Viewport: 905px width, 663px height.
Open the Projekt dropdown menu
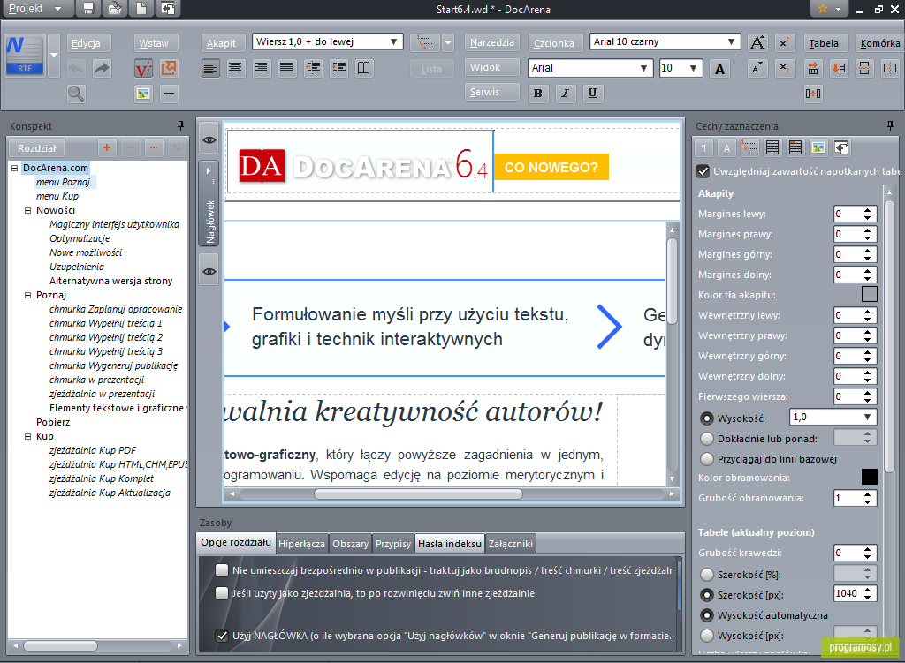pos(35,9)
